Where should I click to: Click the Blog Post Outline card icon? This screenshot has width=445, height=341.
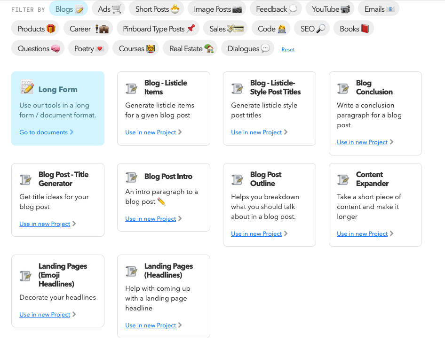237,179
